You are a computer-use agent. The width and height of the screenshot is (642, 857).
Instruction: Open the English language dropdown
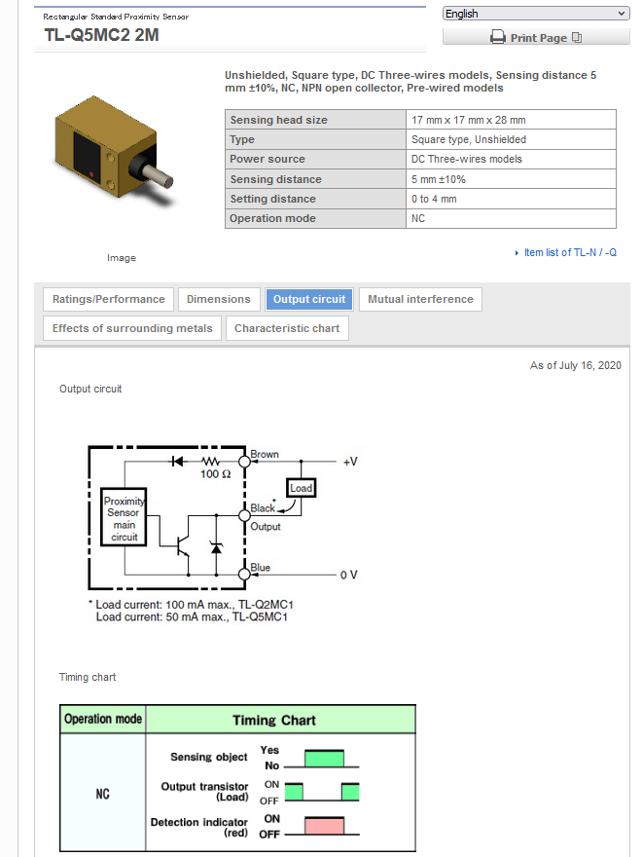[x=536, y=14]
